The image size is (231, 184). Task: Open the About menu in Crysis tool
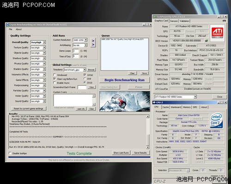(18, 29)
